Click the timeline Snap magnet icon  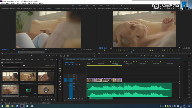click(69, 65)
